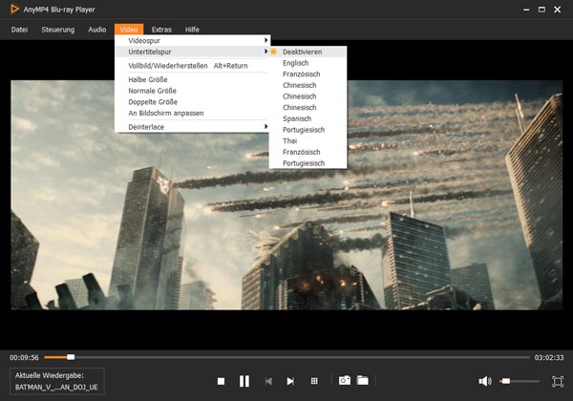Seek on the playback progress bar
Viewport: 573px width, 401px height.
click(286, 357)
